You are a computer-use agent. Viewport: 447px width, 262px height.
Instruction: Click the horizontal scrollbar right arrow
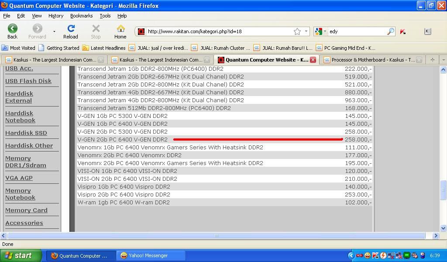click(435, 235)
